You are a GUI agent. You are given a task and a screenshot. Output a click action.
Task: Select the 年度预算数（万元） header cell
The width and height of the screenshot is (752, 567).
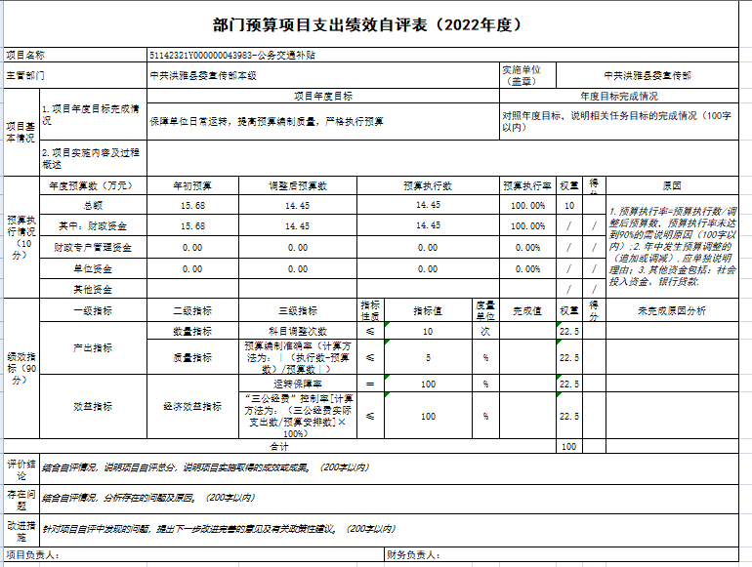pyautogui.click(x=93, y=185)
